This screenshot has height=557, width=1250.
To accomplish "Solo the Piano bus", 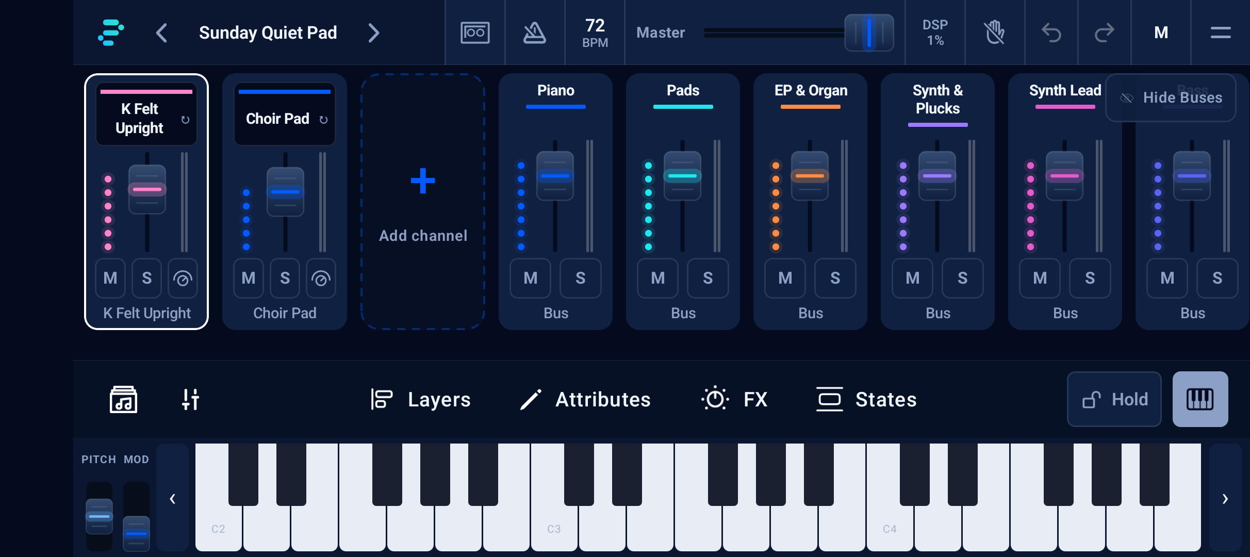I will (580, 278).
